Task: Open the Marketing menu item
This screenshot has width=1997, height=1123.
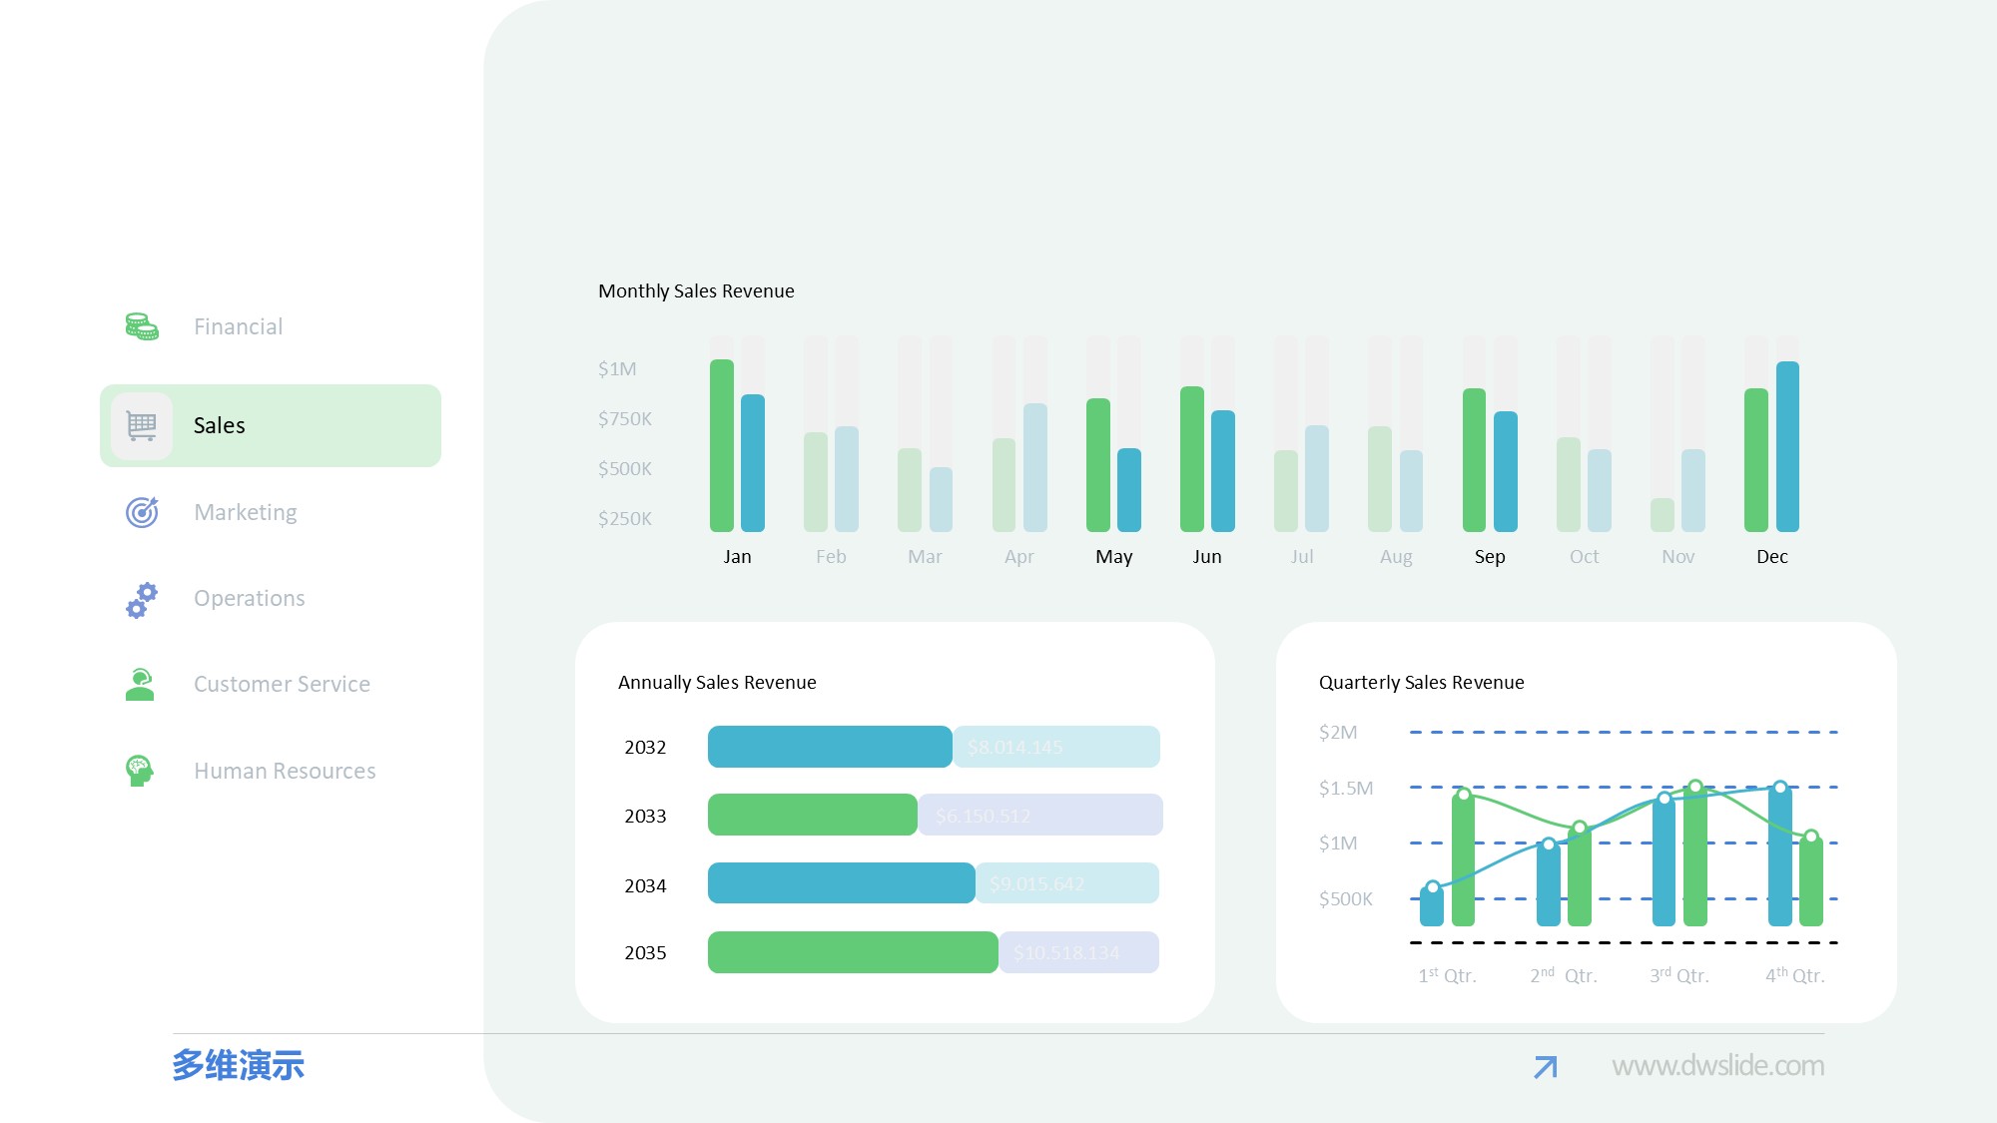Action: point(245,512)
